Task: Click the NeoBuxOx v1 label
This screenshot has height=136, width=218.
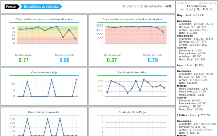Action: click(x=184, y=3)
